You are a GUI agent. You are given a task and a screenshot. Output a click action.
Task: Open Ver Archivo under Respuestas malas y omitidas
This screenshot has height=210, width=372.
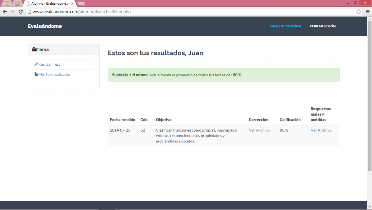coord(321,130)
